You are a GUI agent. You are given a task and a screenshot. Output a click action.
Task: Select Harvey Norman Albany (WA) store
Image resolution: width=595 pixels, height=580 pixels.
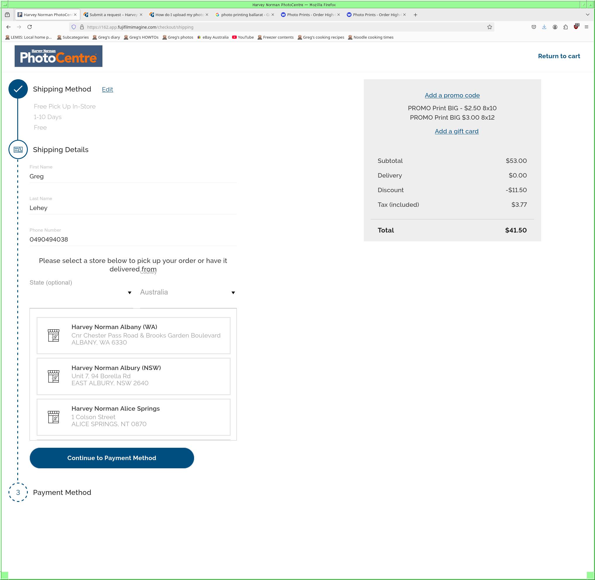[x=133, y=335]
